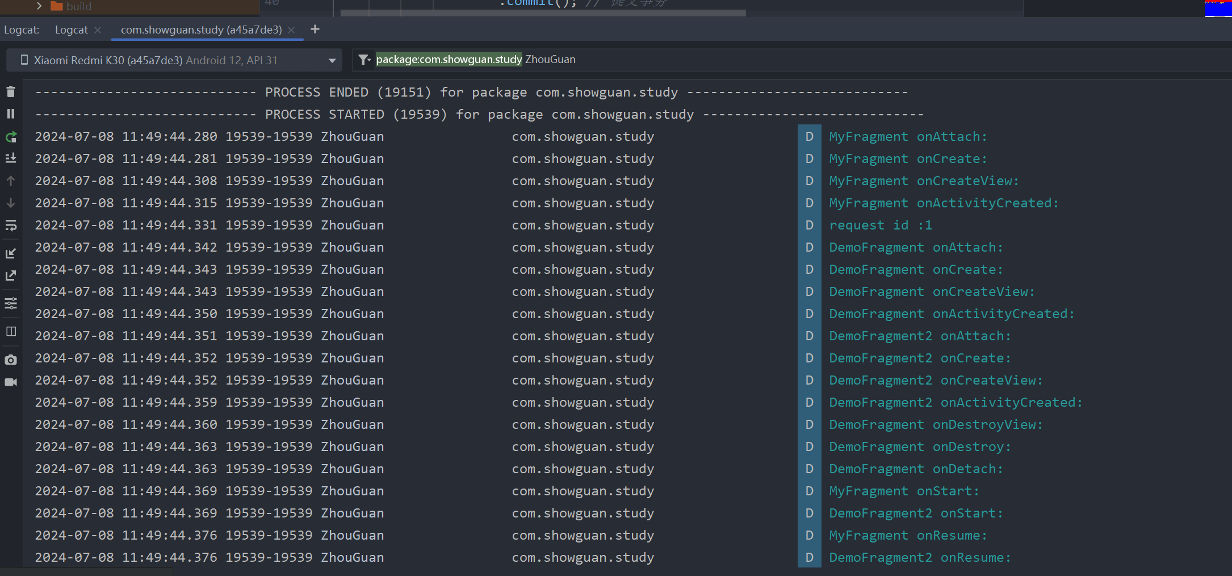Restart logcat with the green refresh icon
The image size is (1232, 576).
coord(11,137)
